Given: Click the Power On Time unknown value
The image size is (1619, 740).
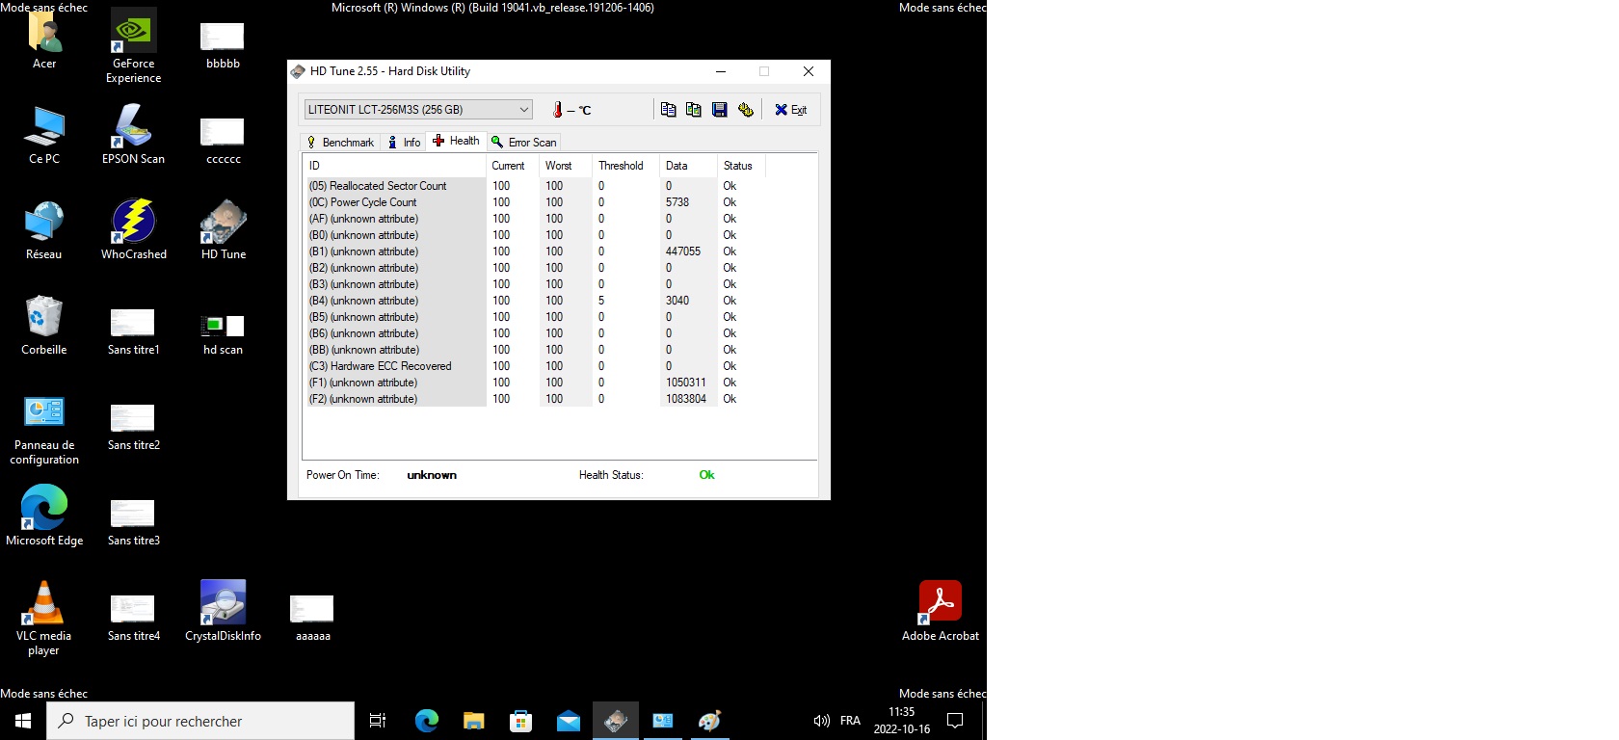Looking at the screenshot, I should [x=432, y=475].
